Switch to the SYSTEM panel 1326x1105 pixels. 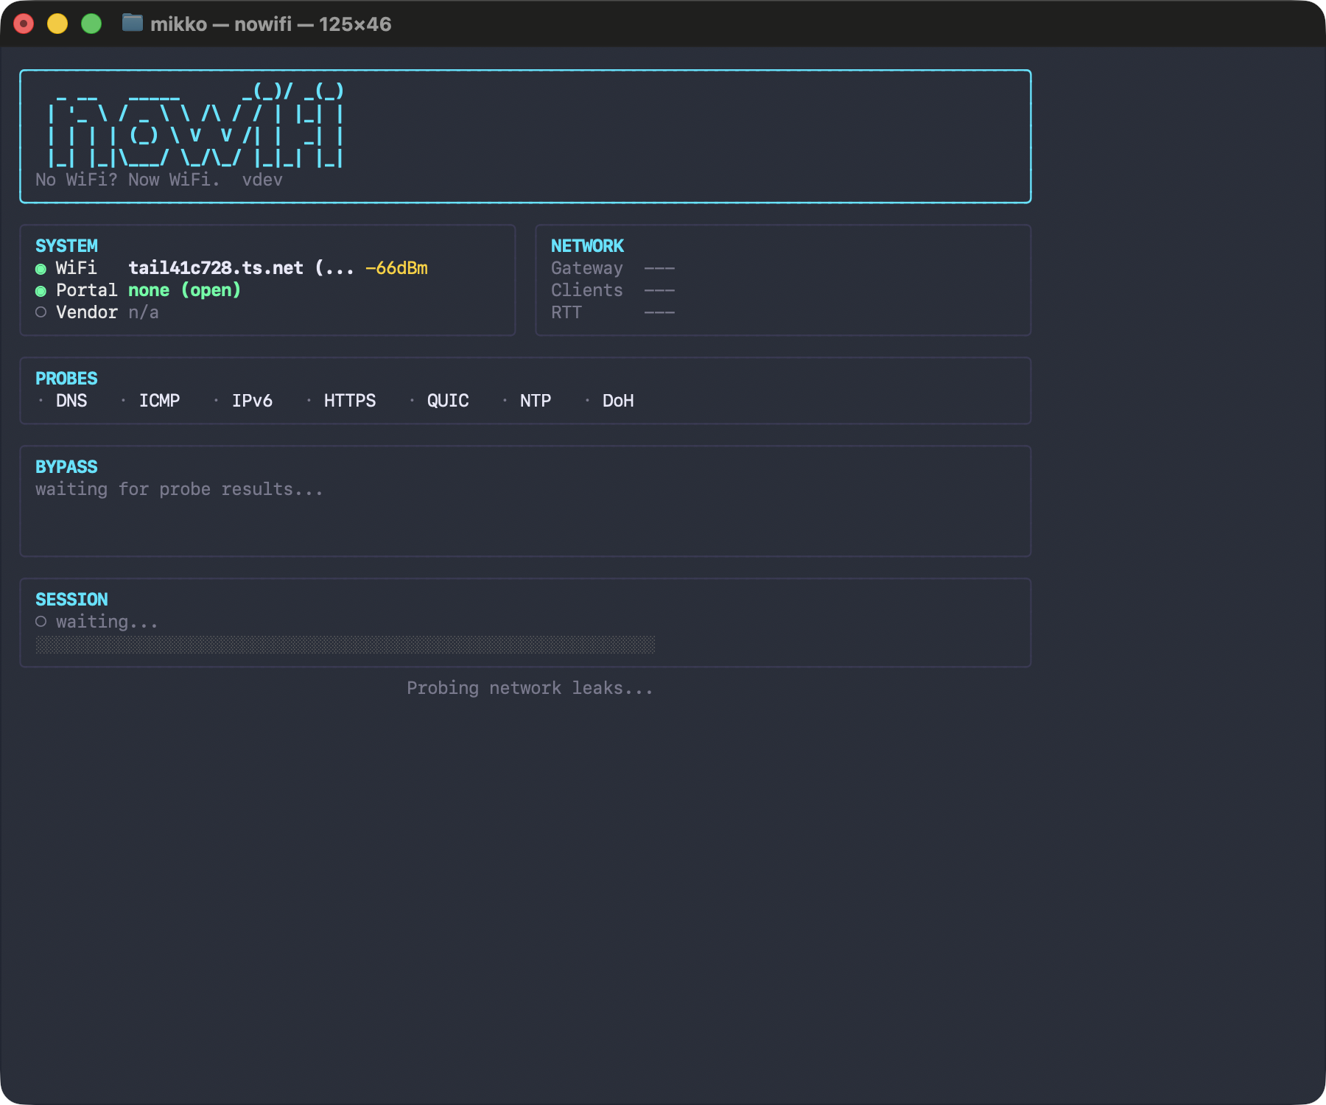[x=66, y=245]
